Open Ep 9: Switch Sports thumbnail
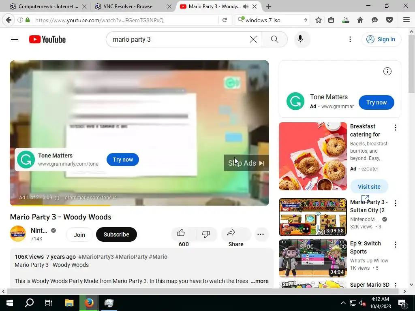Image resolution: width=415 pixels, height=311 pixels. 313,258
